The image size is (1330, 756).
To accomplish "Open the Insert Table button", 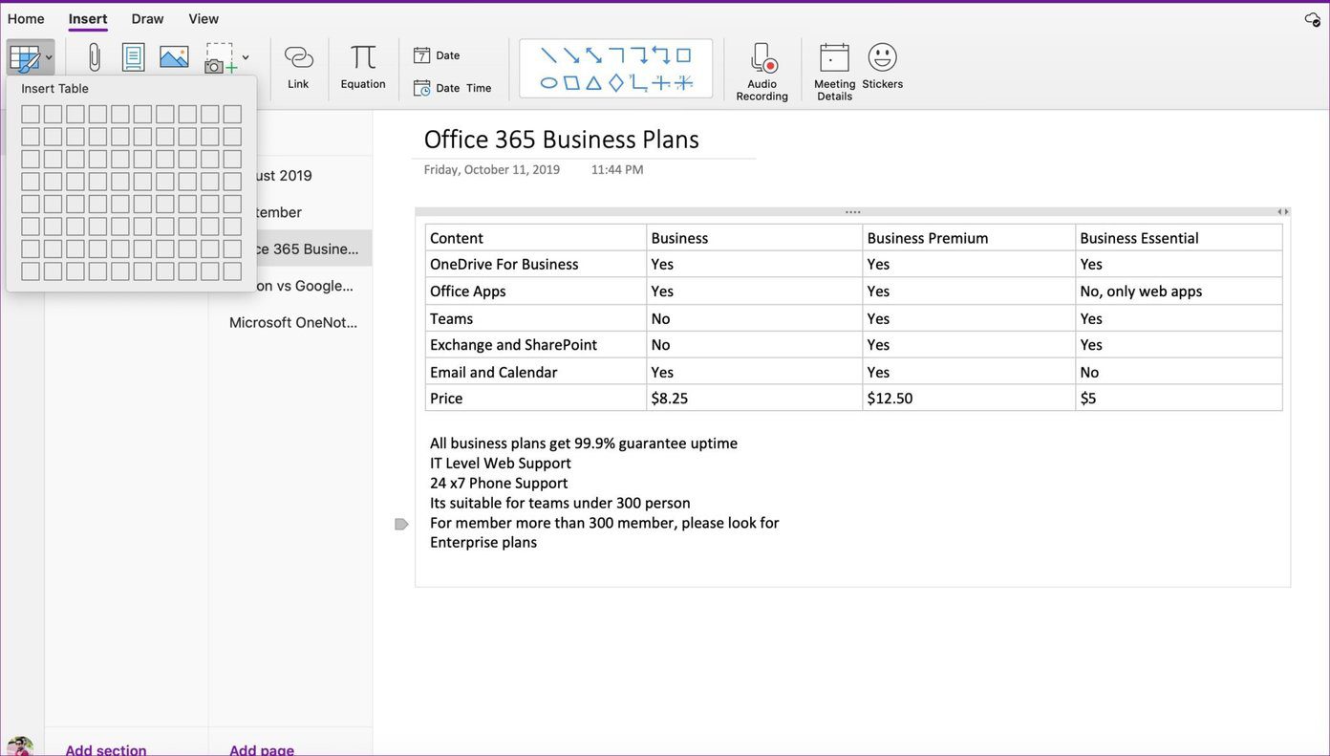I will pyautogui.click(x=24, y=57).
